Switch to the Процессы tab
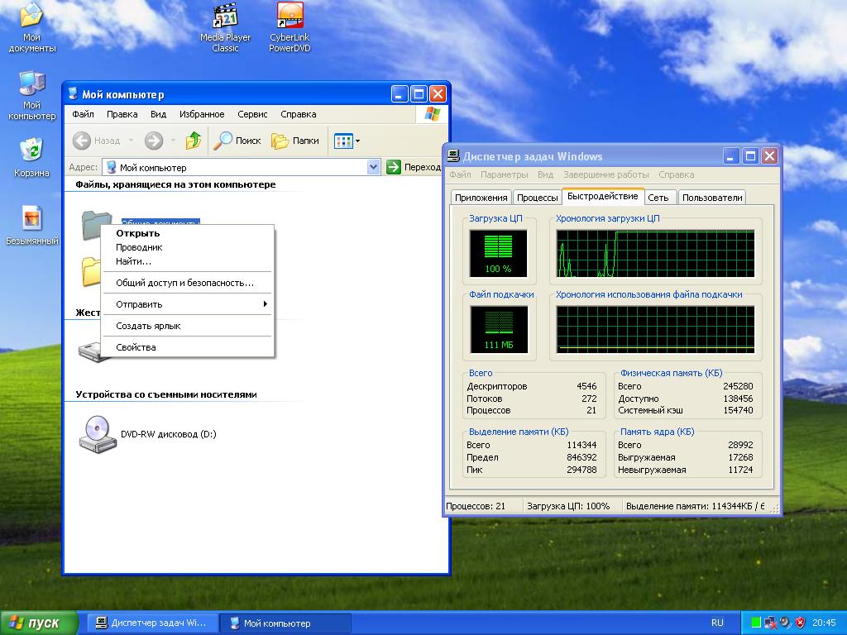This screenshot has height=635, width=847. (x=538, y=198)
